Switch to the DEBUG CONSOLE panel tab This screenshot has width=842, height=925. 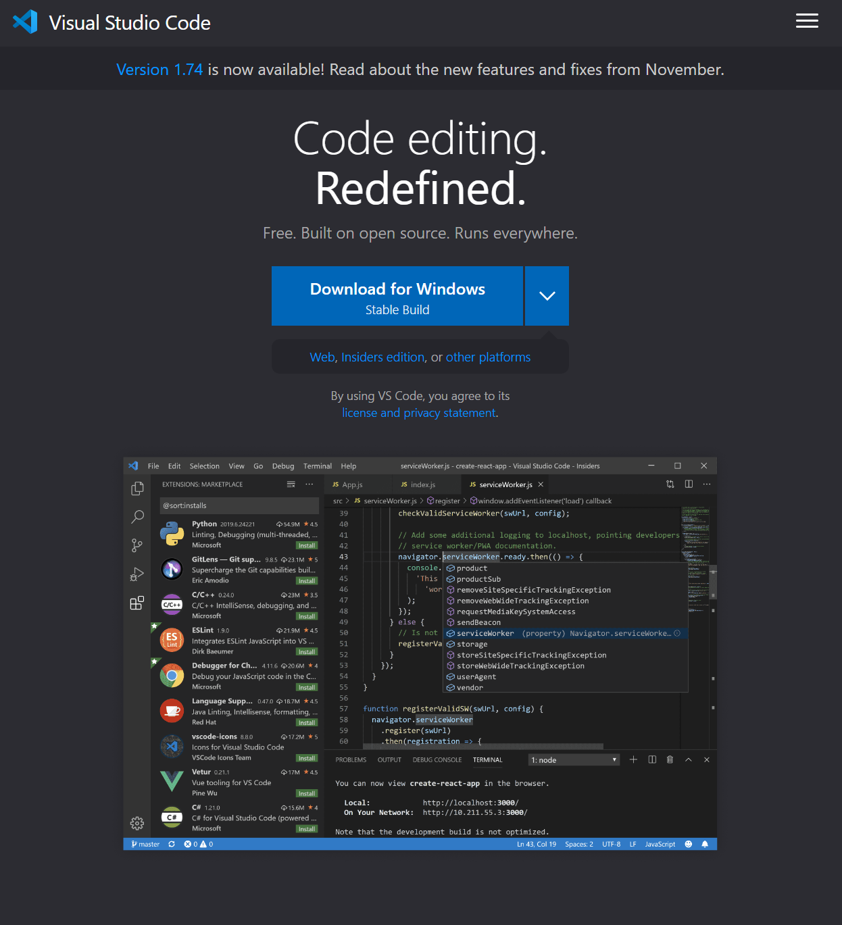coord(437,760)
